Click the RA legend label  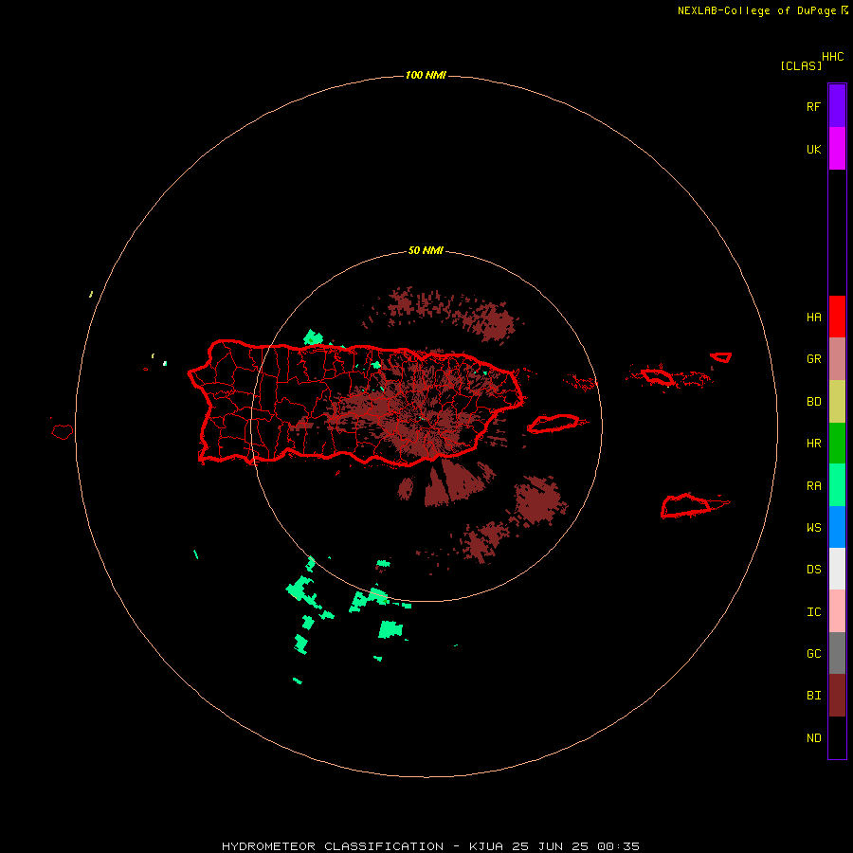pyautogui.click(x=813, y=485)
